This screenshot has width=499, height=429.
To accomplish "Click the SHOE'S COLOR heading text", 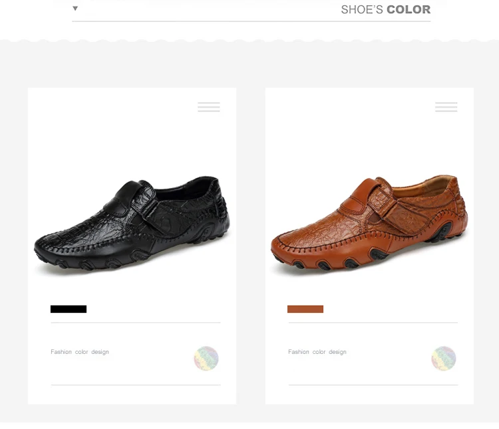I will [x=386, y=9].
